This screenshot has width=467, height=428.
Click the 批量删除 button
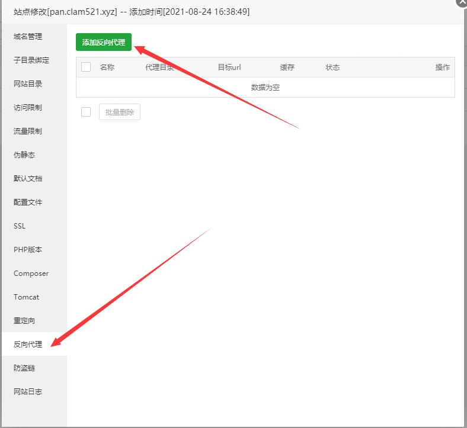pos(120,112)
